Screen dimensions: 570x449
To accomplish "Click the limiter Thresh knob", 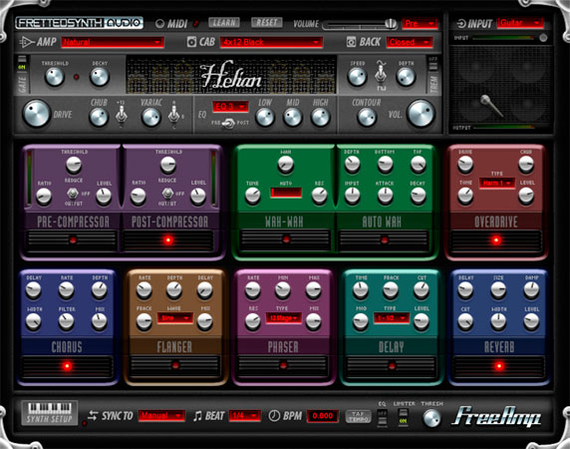I will (431, 418).
